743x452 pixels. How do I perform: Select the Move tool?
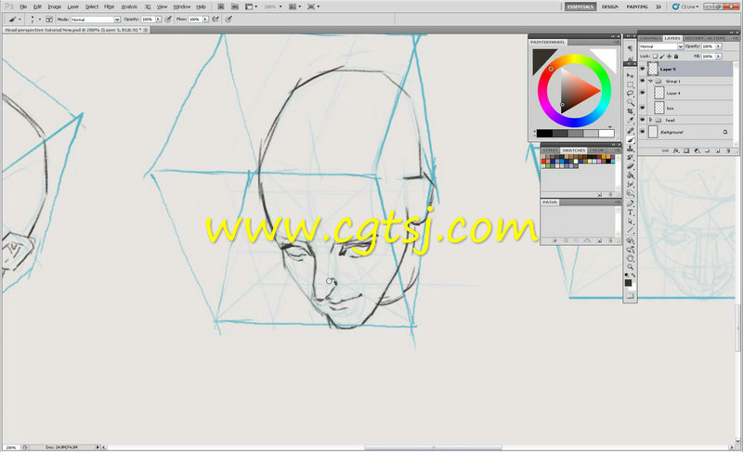[x=630, y=76]
